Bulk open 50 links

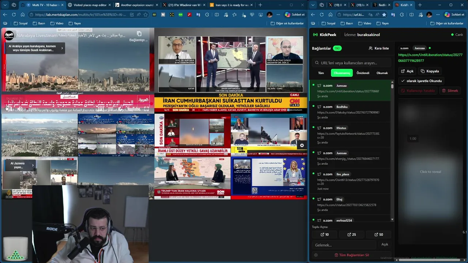379,235
